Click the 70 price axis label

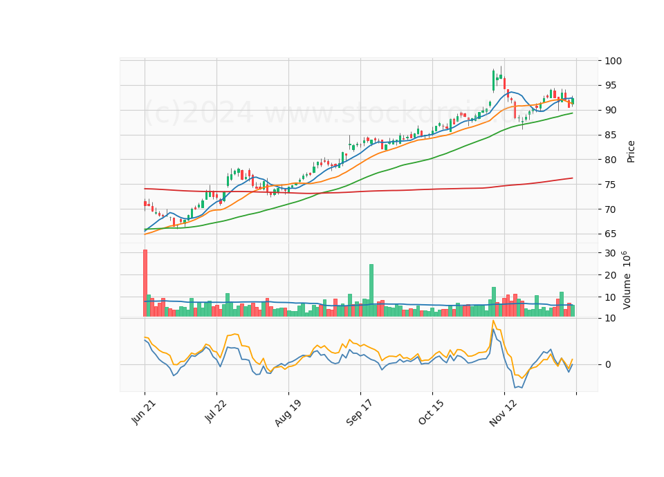pyautogui.click(x=610, y=209)
